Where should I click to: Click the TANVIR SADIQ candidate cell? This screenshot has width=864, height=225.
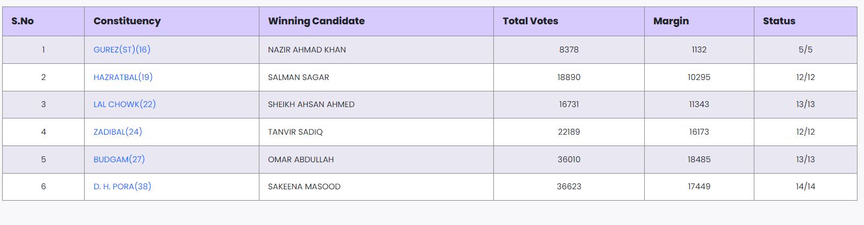(x=295, y=132)
